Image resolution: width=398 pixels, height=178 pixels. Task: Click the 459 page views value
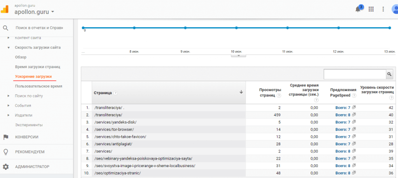click(x=277, y=115)
